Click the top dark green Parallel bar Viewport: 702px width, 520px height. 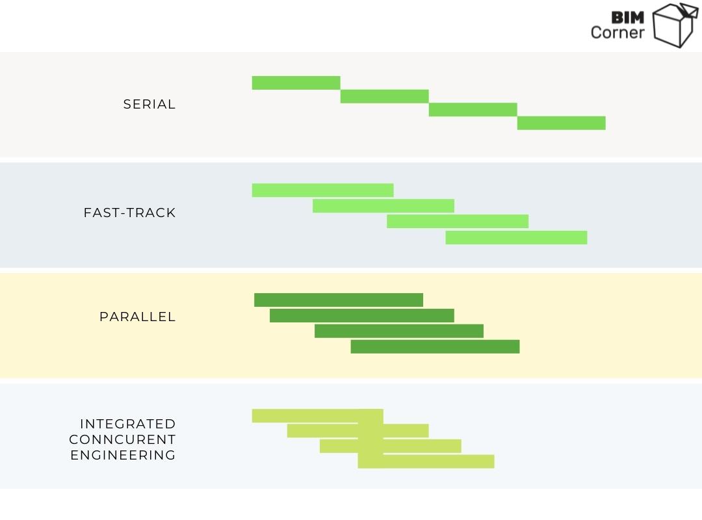339,300
